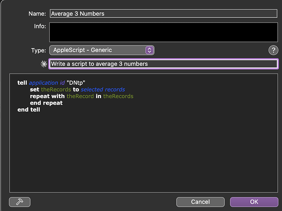
Task: Open help with the question mark button
Action: (x=273, y=50)
